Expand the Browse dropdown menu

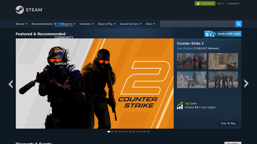(x=21, y=24)
